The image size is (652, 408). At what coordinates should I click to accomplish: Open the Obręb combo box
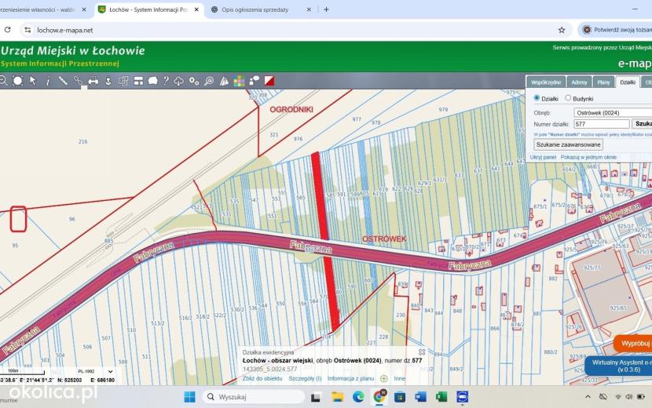[613, 113]
